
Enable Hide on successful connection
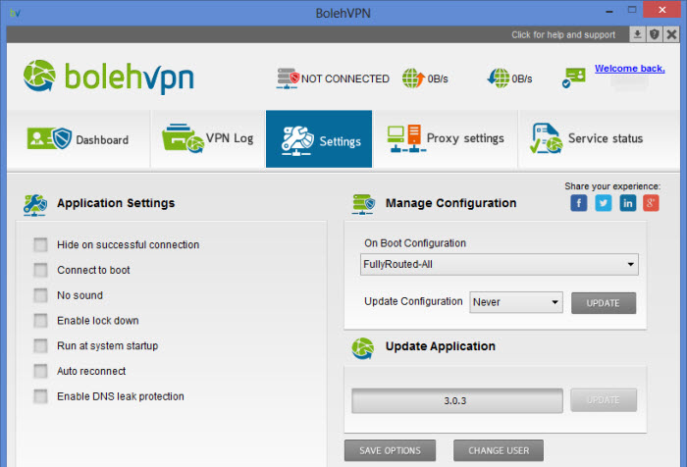[41, 244]
